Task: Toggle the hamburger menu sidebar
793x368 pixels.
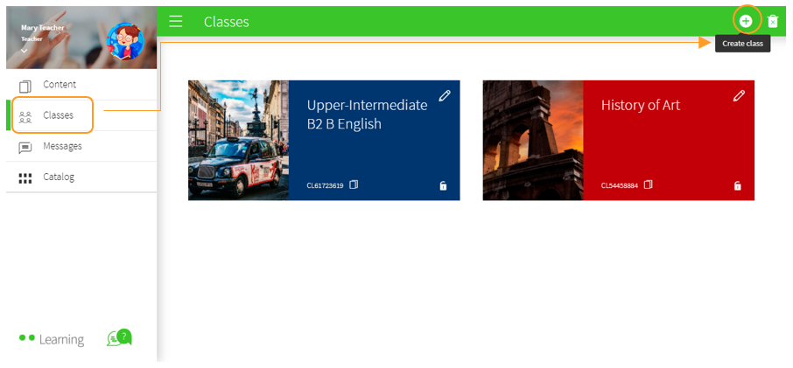Action: (x=176, y=21)
